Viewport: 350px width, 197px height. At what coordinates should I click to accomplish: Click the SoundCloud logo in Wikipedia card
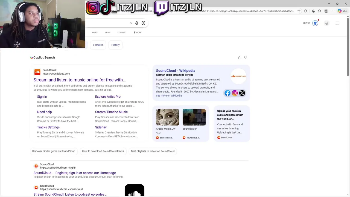pos(238,76)
